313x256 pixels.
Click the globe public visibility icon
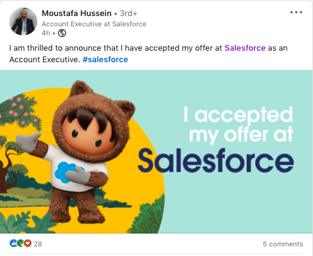[62, 33]
